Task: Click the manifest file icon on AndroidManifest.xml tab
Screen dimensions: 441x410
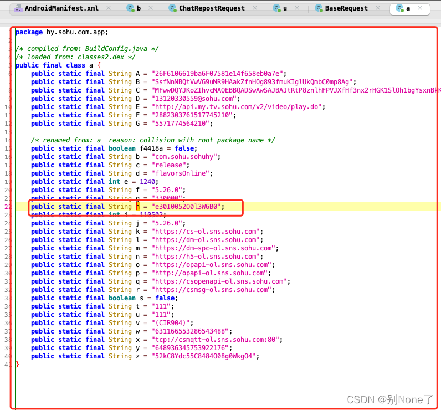Action: [x=18, y=8]
